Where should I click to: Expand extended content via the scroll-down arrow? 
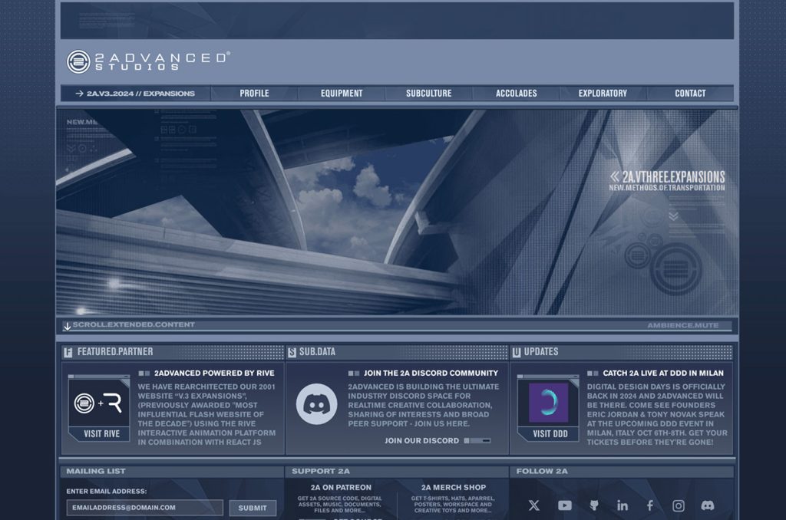coord(68,324)
